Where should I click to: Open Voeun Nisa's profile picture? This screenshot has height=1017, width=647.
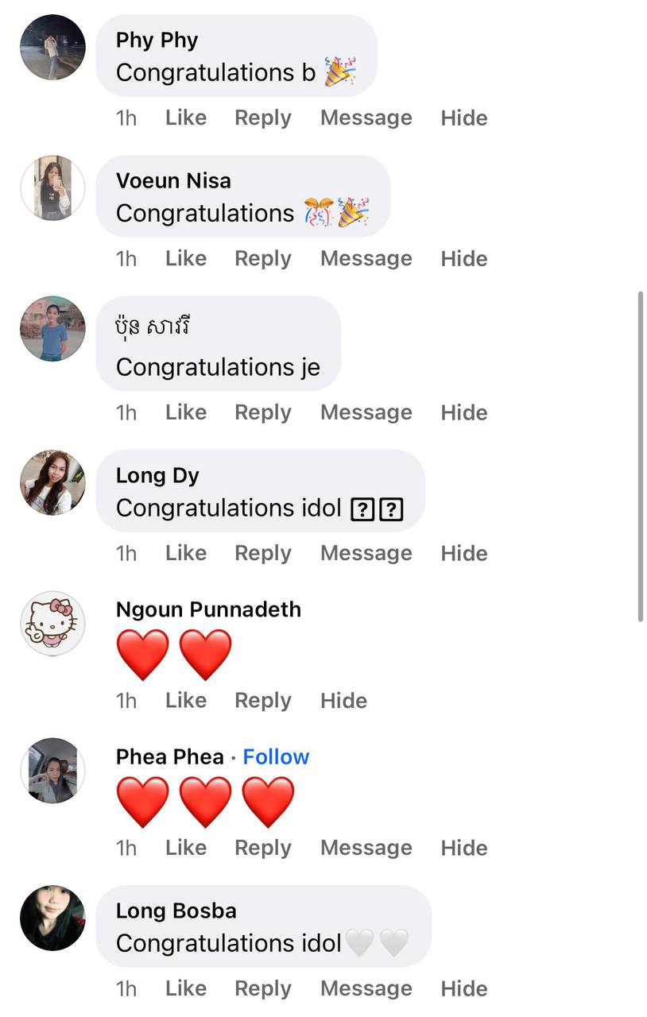(52, 188)
